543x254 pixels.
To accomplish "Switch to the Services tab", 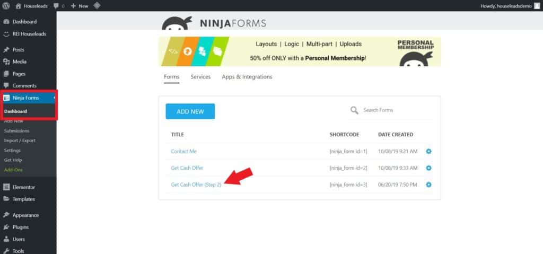I will [200, 77].
